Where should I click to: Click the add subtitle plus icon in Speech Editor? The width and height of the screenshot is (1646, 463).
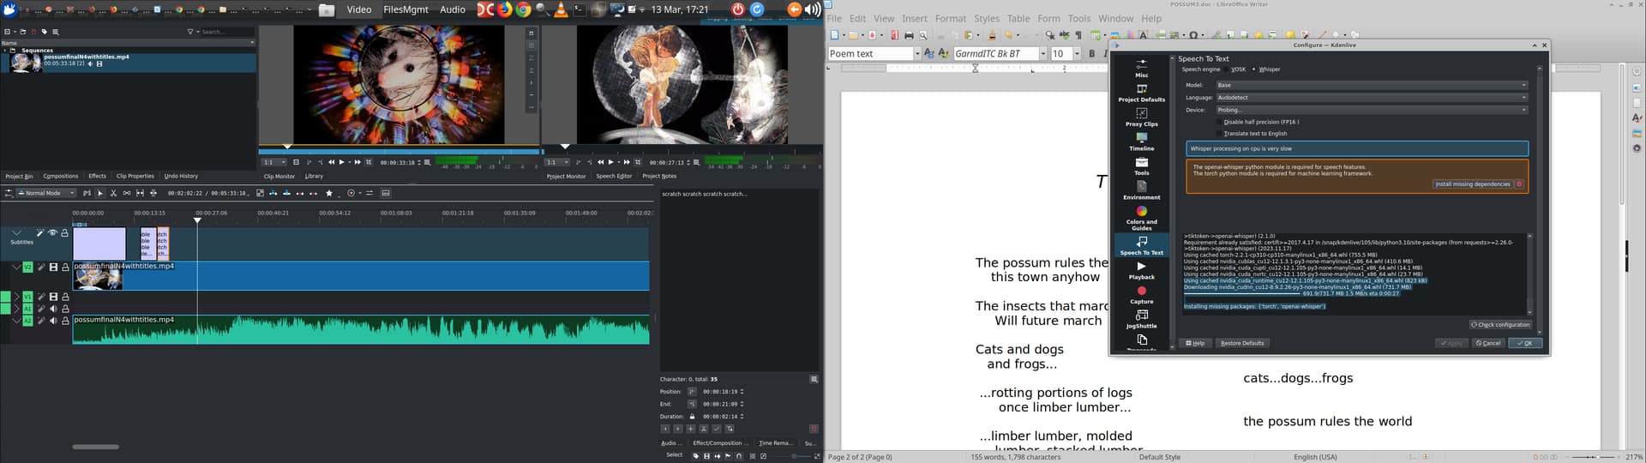tap(691, 429)
